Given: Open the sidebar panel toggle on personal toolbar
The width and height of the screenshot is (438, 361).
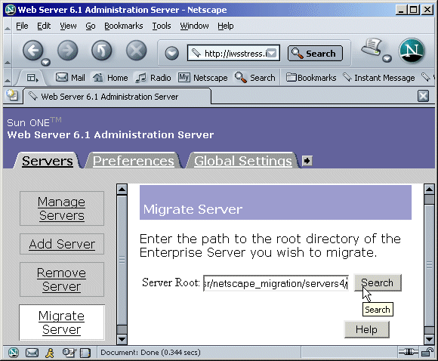Looking at the screenshot, I should click(32, 78).
